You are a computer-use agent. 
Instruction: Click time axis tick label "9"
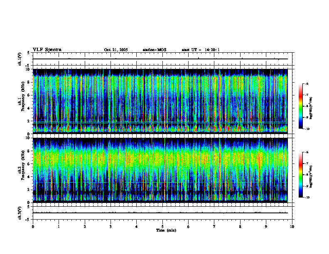click(x=266, y=227)
